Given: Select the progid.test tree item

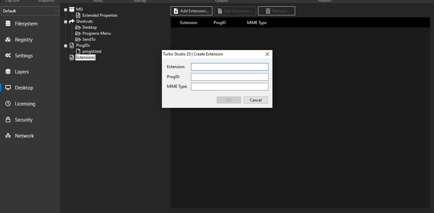Looking at the screenshot, I should coord(91,51).
